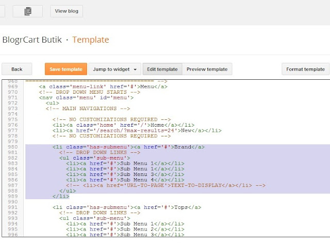Image resolution: width=330 pixels, height=246 pixels.
Task: Click the Tops has-submenu code line
Action: 127,207
